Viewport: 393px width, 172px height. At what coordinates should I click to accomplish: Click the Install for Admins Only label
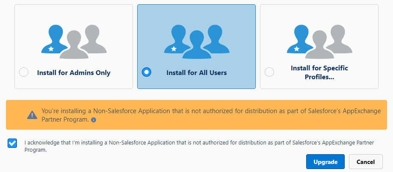74,73
